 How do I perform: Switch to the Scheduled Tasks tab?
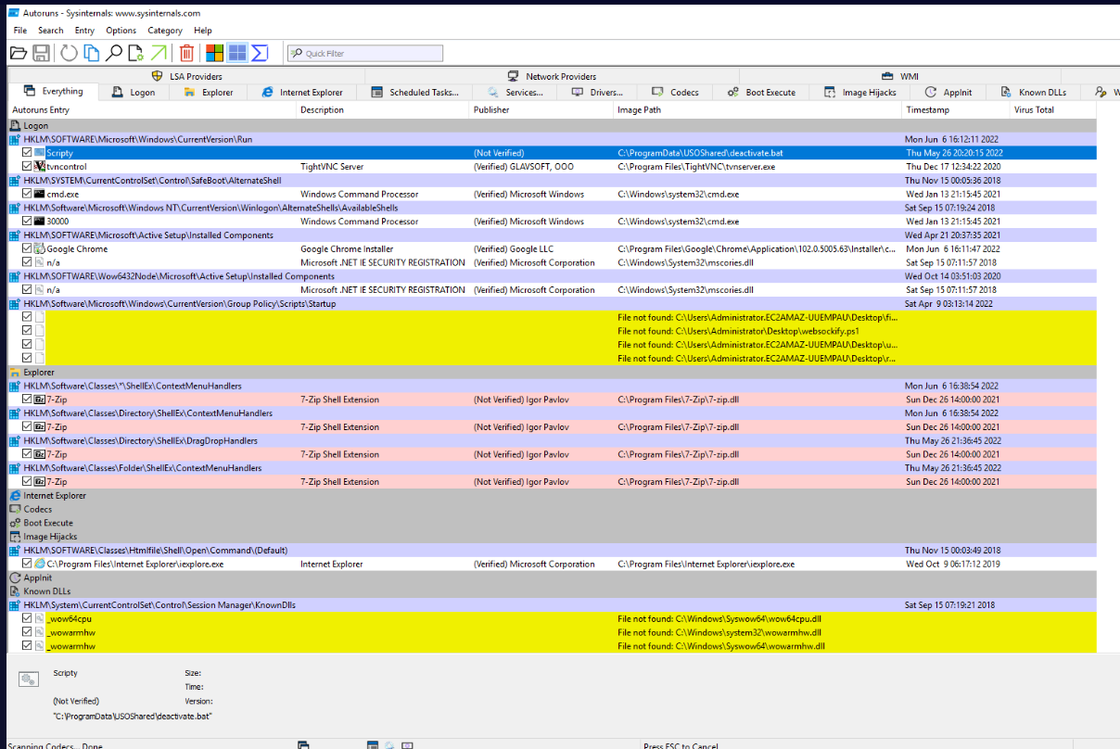tap(415, 93)
